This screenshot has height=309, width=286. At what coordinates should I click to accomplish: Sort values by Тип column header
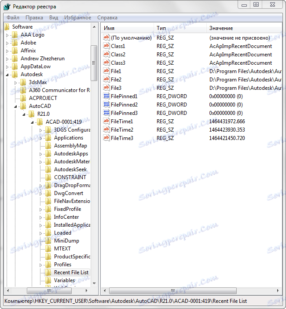[x=180, y=28]
